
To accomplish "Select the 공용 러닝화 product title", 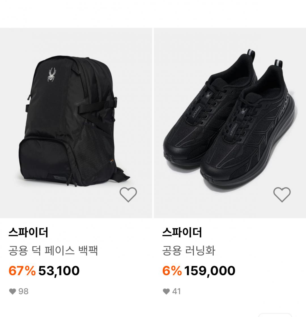I will click(x=189, y=251).
